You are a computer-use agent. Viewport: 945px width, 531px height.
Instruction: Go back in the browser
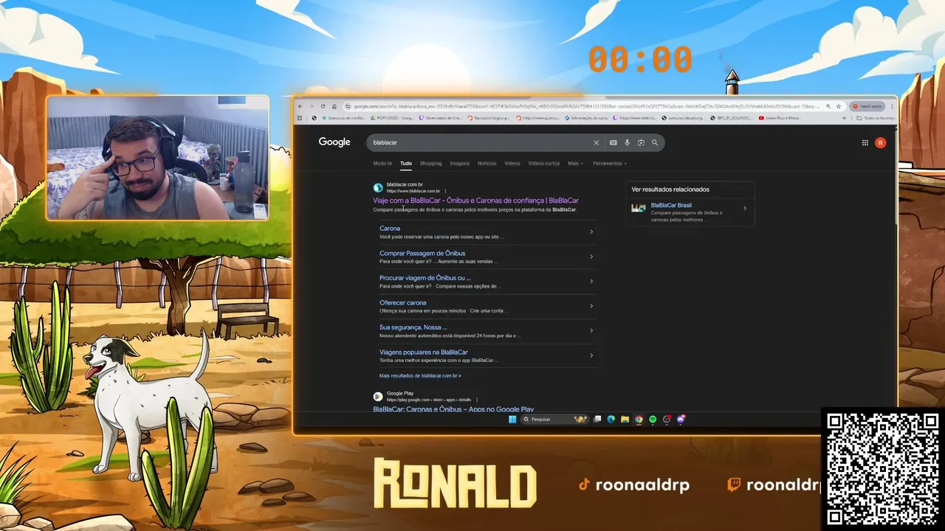[x=300, y=106]
